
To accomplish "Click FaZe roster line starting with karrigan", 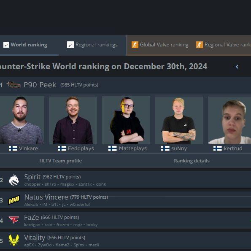I will pos(61,225).
